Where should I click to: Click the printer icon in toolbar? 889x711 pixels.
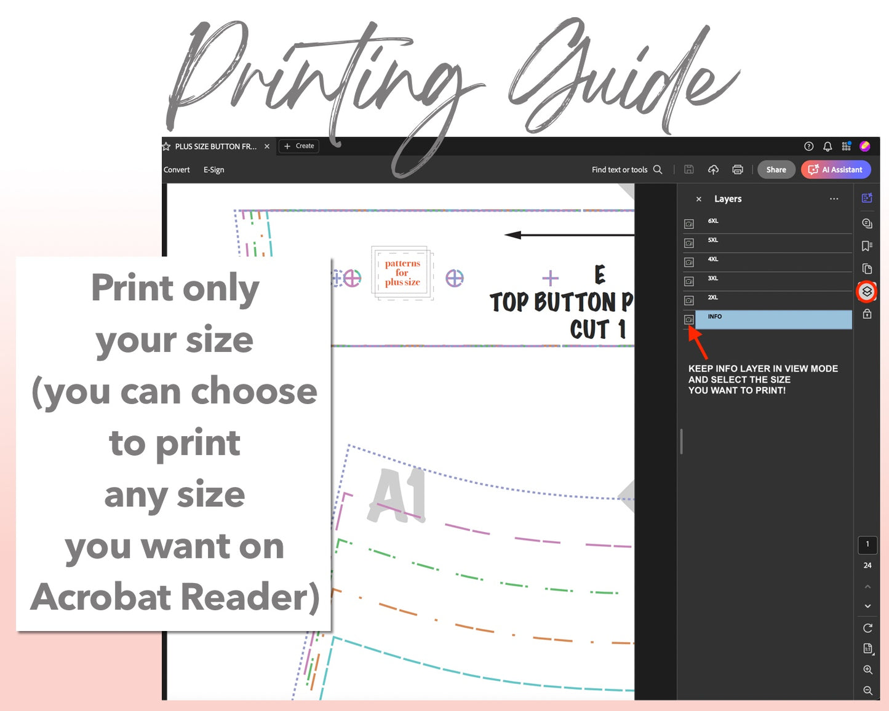[738, 170]
